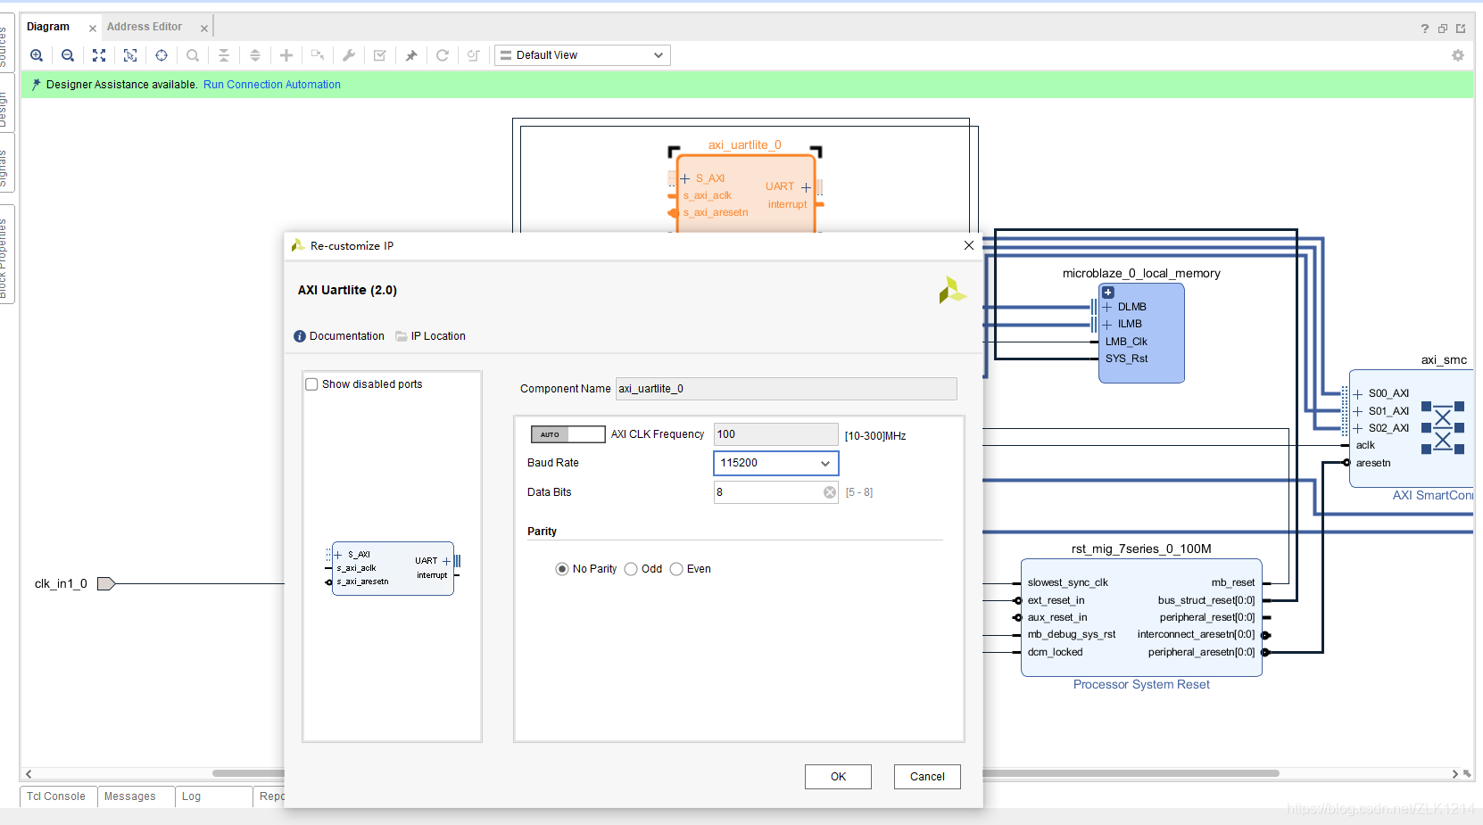Click the pin toolbar icon
Viewport: 1483px width, 825px height.
coord(411,55)
